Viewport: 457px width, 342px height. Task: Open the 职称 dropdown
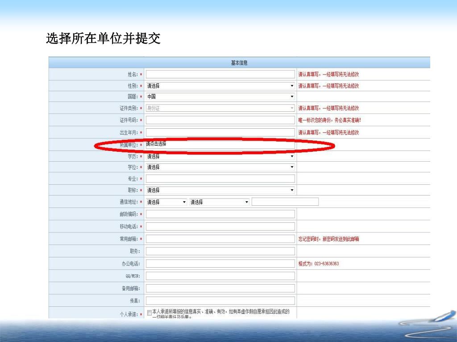pyautogui.click(x=220, y=190)
